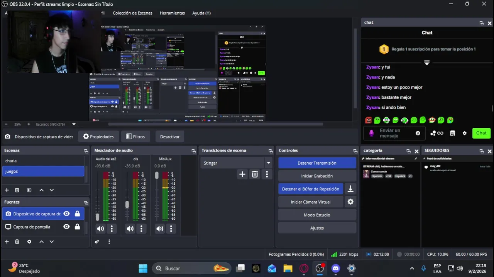Screen dimensions: 494x277
Task: Save replay buffer with download arrow icon
Action: pyautogui.click(x=350, y=189)
